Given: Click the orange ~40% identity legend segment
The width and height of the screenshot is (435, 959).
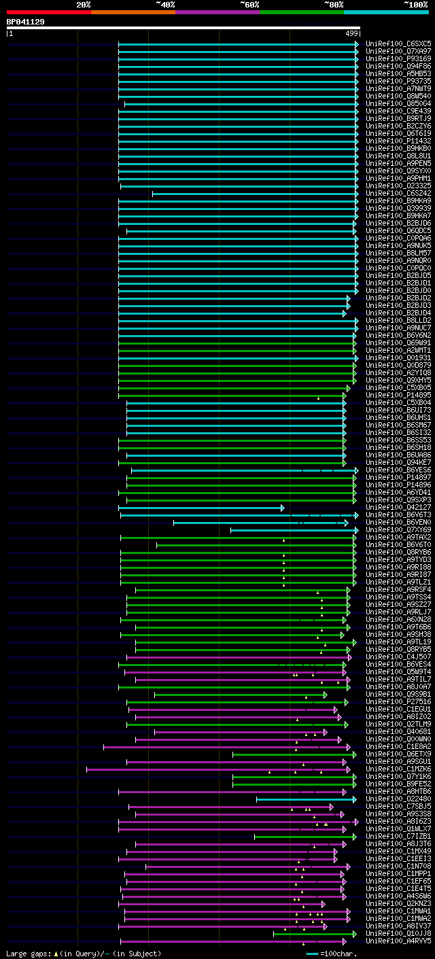Looking at the screenshot, I should [x=133, y=12].
